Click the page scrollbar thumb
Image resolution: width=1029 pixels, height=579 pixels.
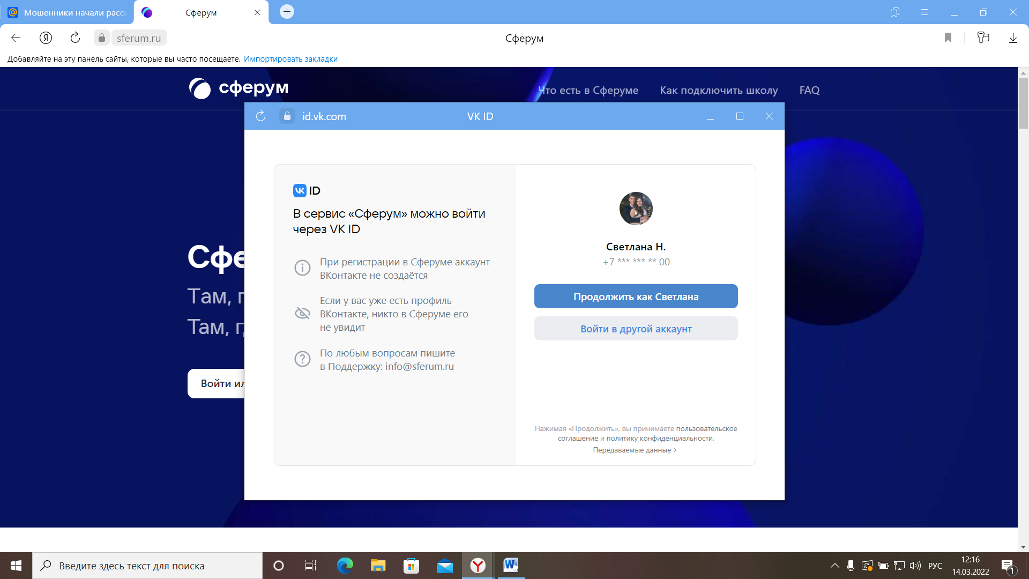coord(1023,103)
